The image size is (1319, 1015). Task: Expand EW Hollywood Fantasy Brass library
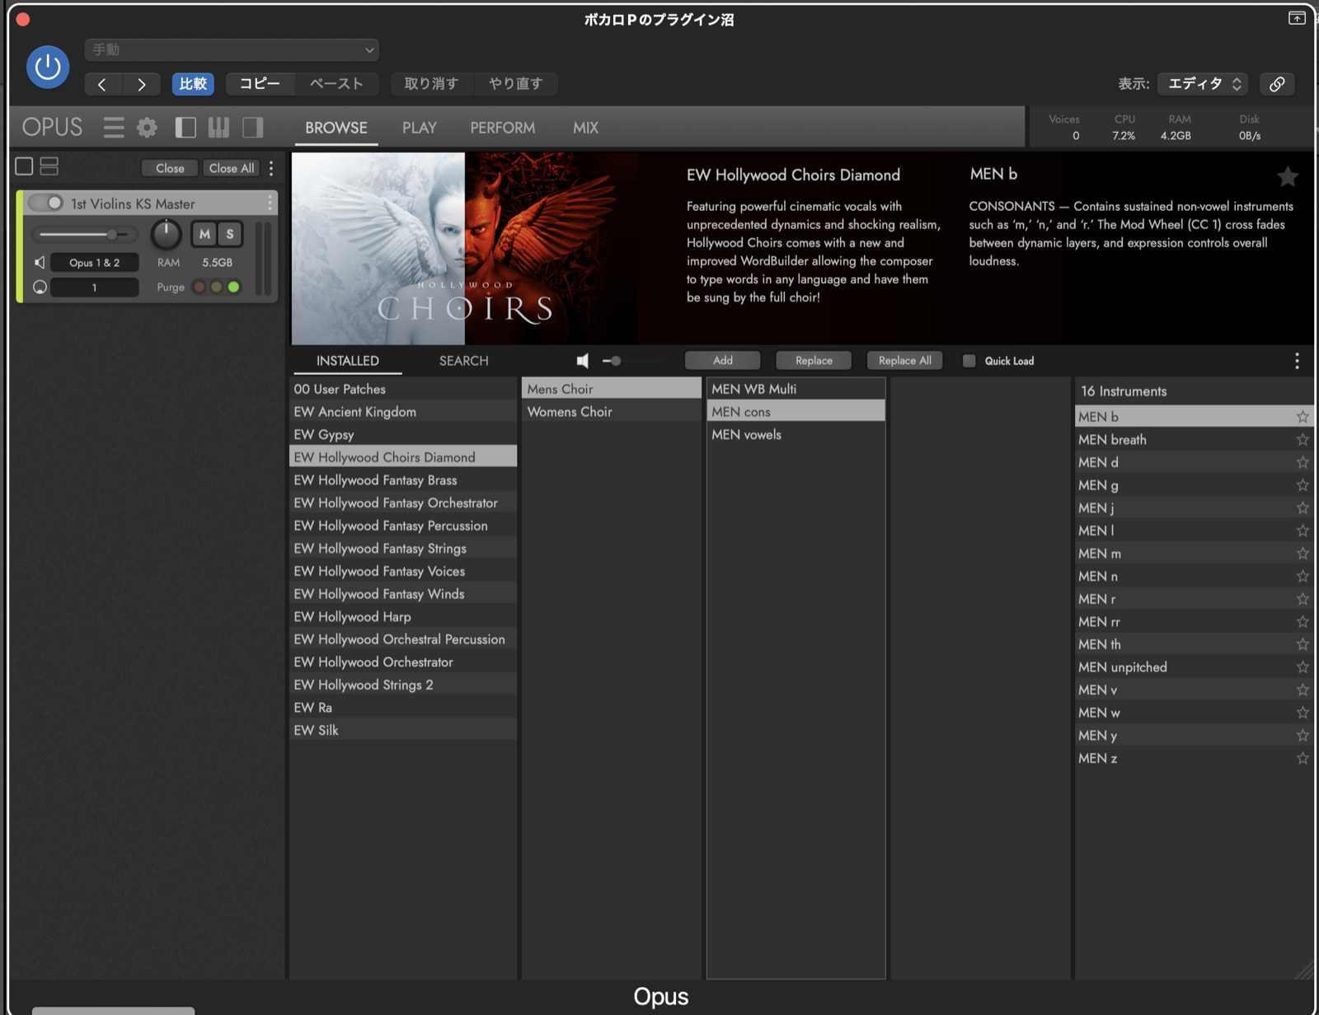pos(403,479)
